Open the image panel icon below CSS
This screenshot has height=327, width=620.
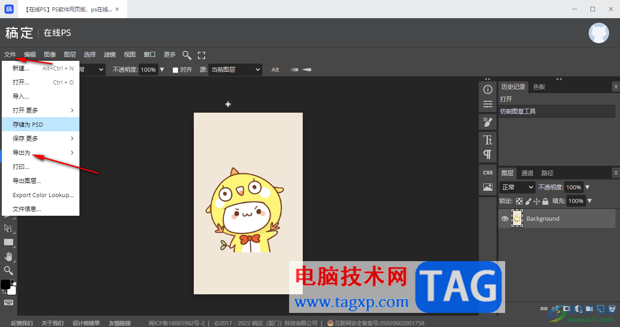tap(488, 187)
